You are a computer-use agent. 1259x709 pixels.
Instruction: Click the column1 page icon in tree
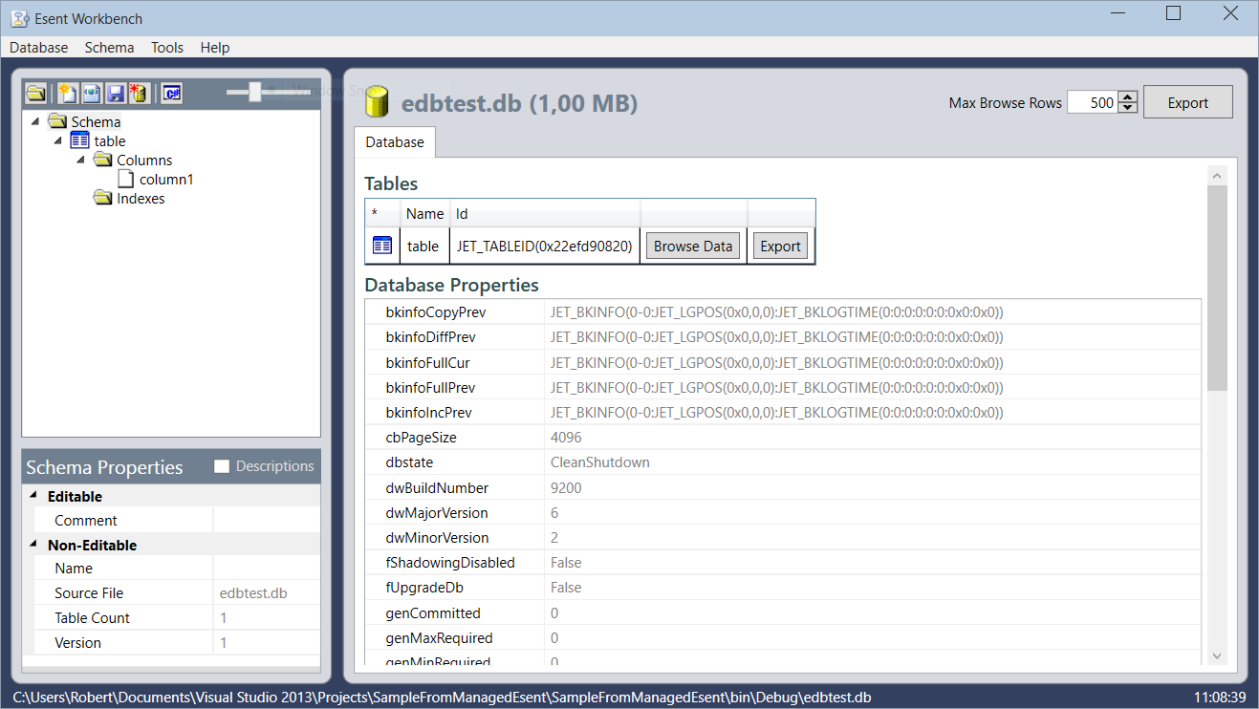coord(125,179)
